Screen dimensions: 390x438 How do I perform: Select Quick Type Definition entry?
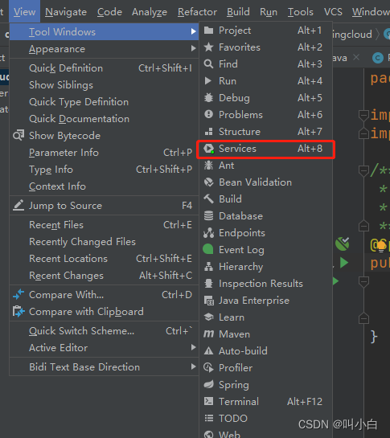[x=104, y=102]
